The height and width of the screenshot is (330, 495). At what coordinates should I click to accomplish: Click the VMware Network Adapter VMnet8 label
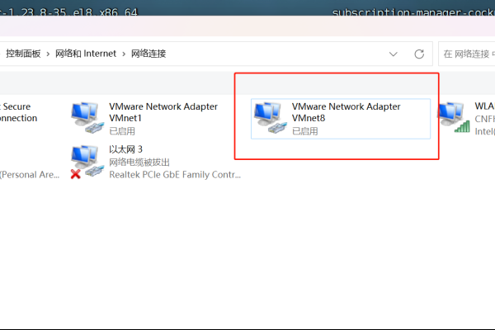tap(346, 112)
